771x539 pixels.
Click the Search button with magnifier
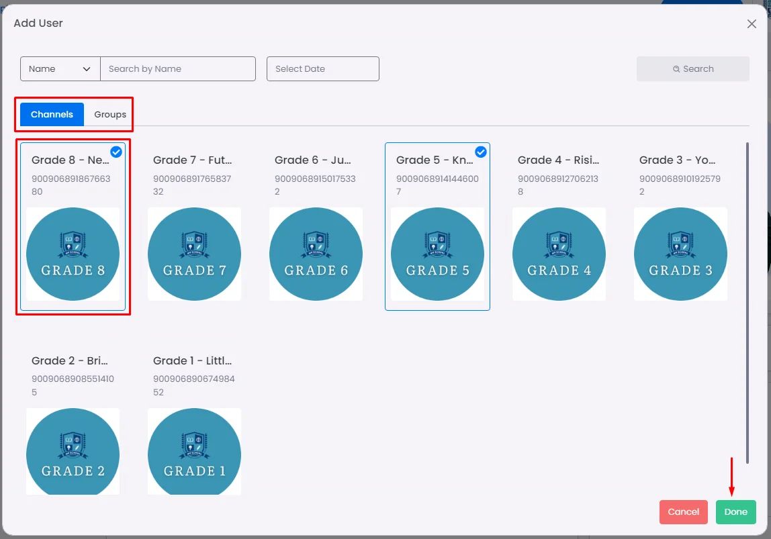[692, 69]
